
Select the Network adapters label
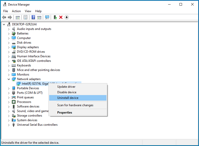point(29,79)
